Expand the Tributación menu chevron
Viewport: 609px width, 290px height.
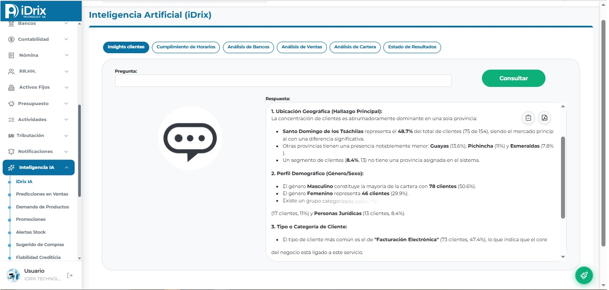66,136
